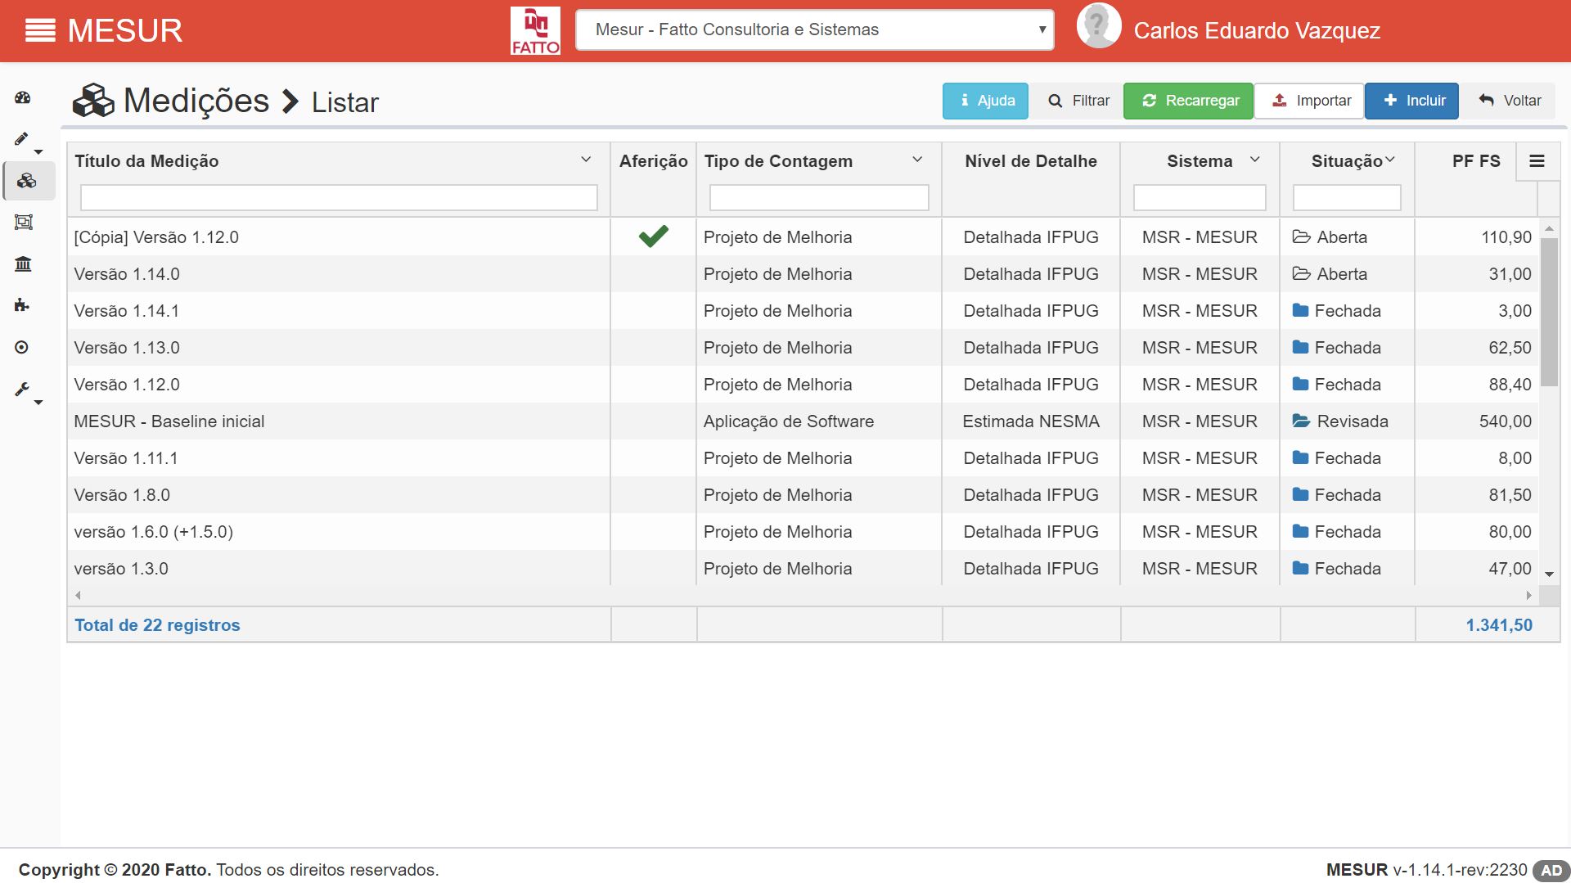The width and height of the screenshot is (1571, 883).
Task: Expand the pencil edit sidebar menu
Action: (x=28, y=142)
